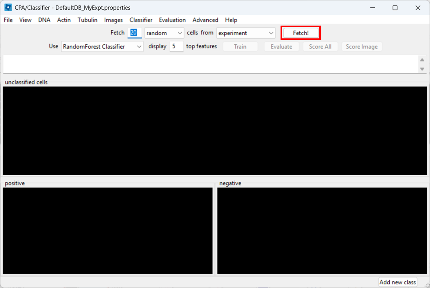Click the Evaluate button
Image resolution: width=430 pixels, height=288 pixels.
pos(281,46)
